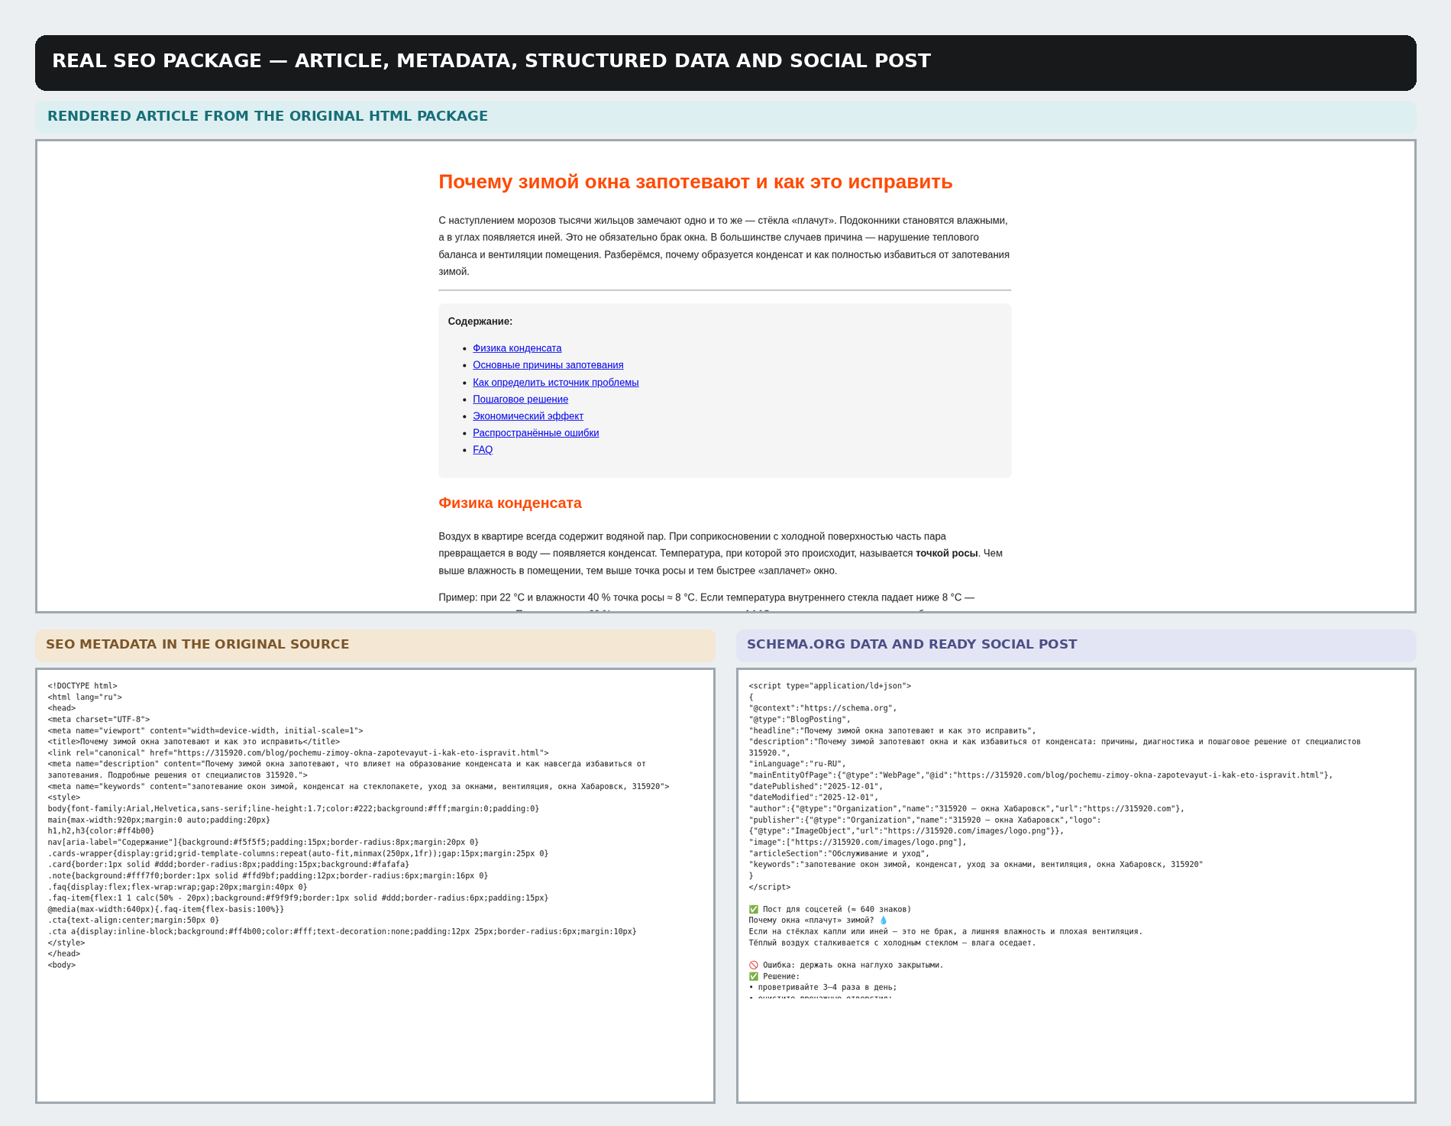The height and width of the screenshot is (1126, 1451).
Task: Click the 'Почему окна «плачут» зимой?' line
Action: [x=819, y=921]
